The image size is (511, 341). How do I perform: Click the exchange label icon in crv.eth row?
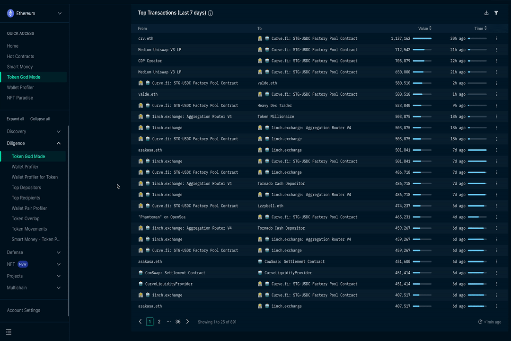point(260,38)
